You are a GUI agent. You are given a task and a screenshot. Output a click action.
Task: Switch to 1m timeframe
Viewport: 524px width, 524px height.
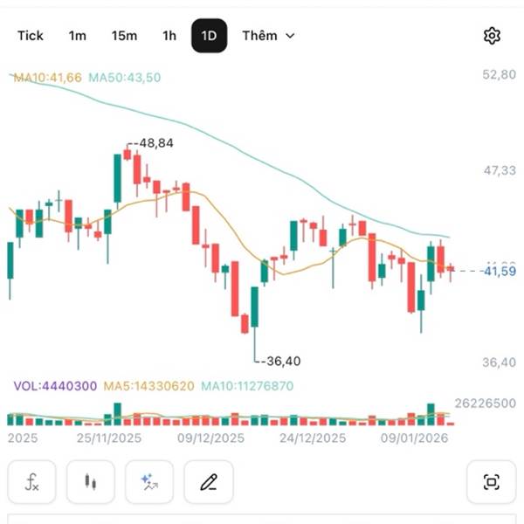(78, 36)
